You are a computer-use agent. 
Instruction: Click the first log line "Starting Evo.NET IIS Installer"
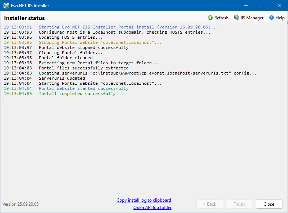click(x=128, y=27)
